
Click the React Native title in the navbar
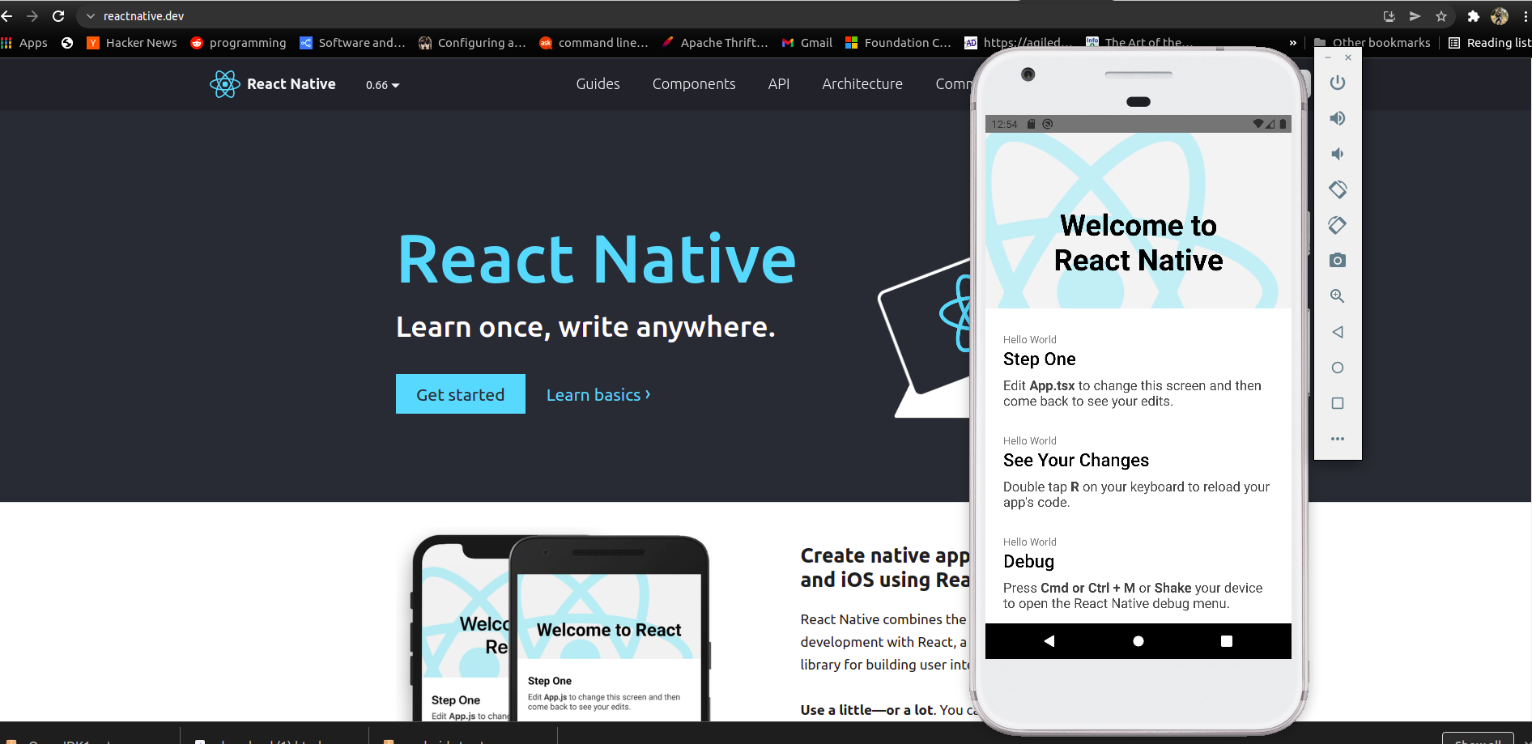tap(292, 84)
